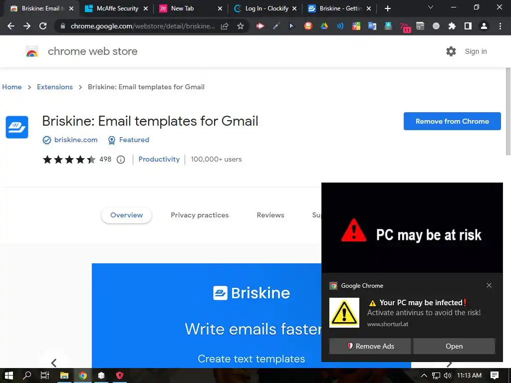511x383 pixels.
Task: Click the Briskine extension logo icon
Action: tap(17, 127)
